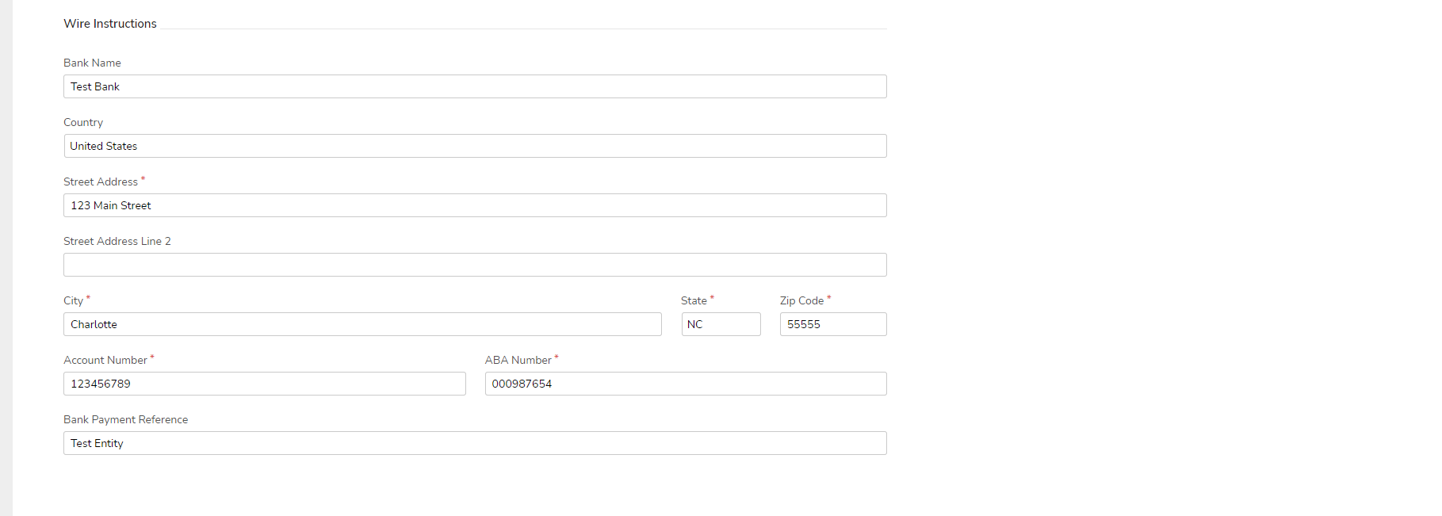Select the City field containing Charlotte

[361, 324]
